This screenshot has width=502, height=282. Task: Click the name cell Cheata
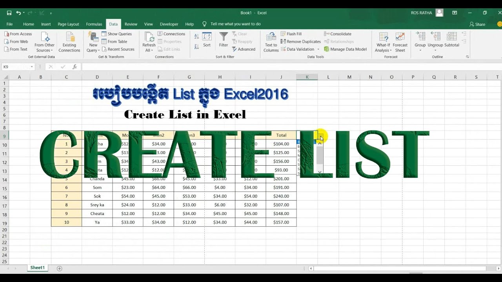(97, 213)
